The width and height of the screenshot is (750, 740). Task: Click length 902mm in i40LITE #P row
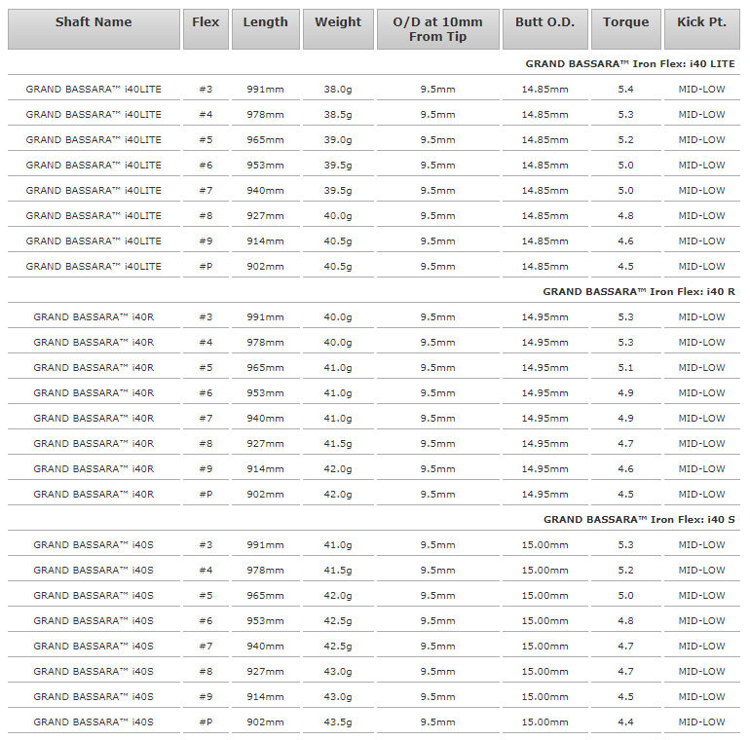click(266, 267)
